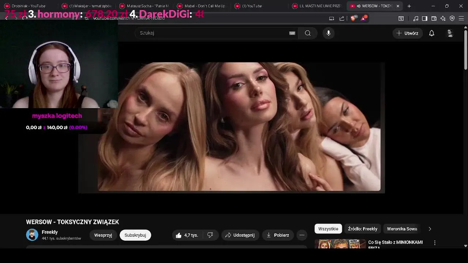
Task: Open the Brave search tabs icon
Action: [401, 18]
